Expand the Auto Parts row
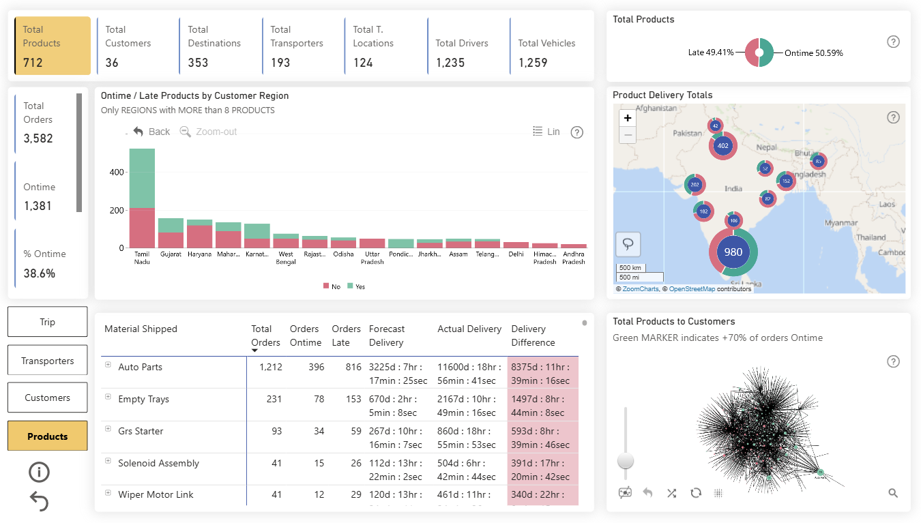Viewport: 921px width, 523px height. click(x=108, y=365)
